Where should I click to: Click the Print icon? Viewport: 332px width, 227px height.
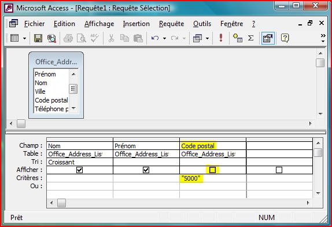(68, 38)
